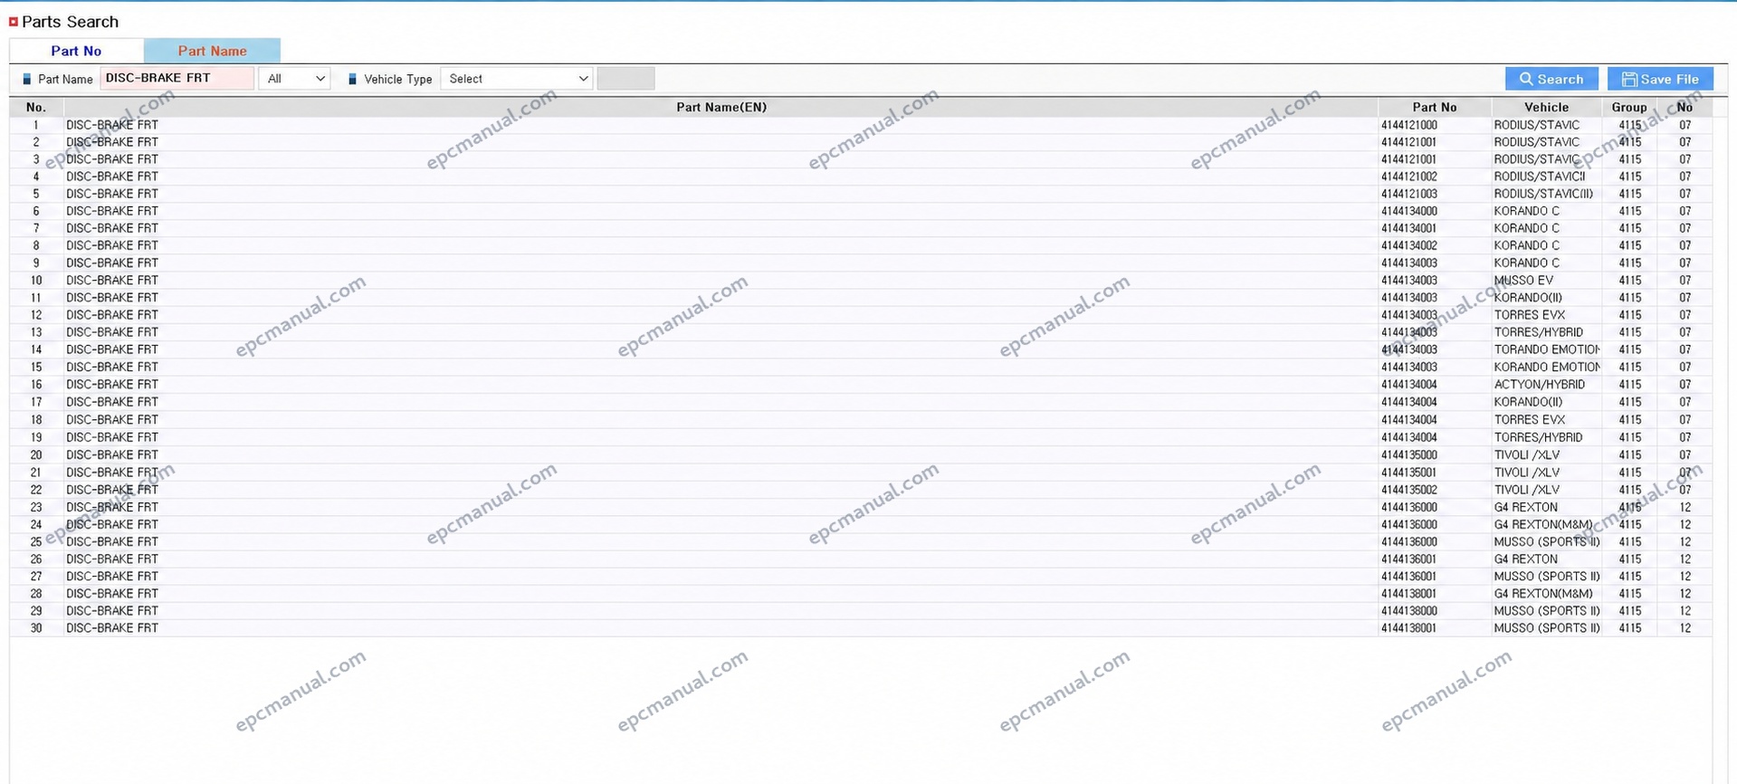Open the Vehicle Type Select dropdown
The height and width of the screenshot is (784, 1737).
point(517,79)
